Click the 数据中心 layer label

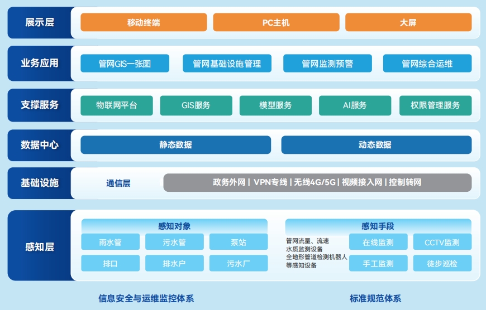point(40,145)
